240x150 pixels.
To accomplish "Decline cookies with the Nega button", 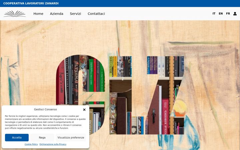I will click(42, 137).
